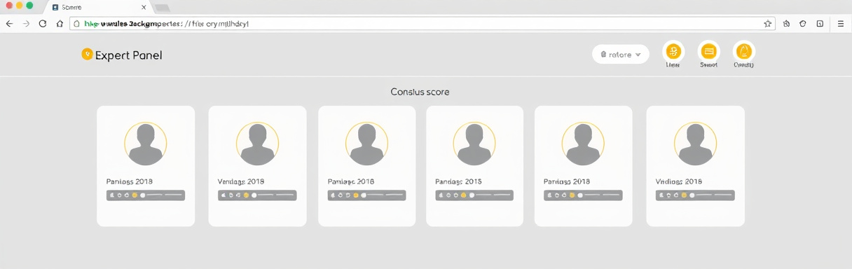Go back with browser back arrow
This screenshot has height=269, width=852.
pyautogui.click(x=9, y=24)
